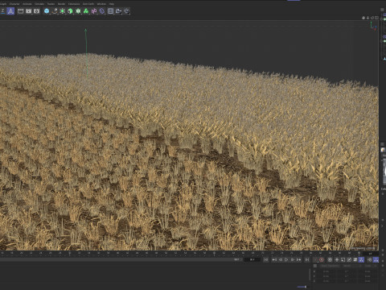Toggle the highlighted rightmost timeline button
This screenshot has height=290, width=386.
376,259
